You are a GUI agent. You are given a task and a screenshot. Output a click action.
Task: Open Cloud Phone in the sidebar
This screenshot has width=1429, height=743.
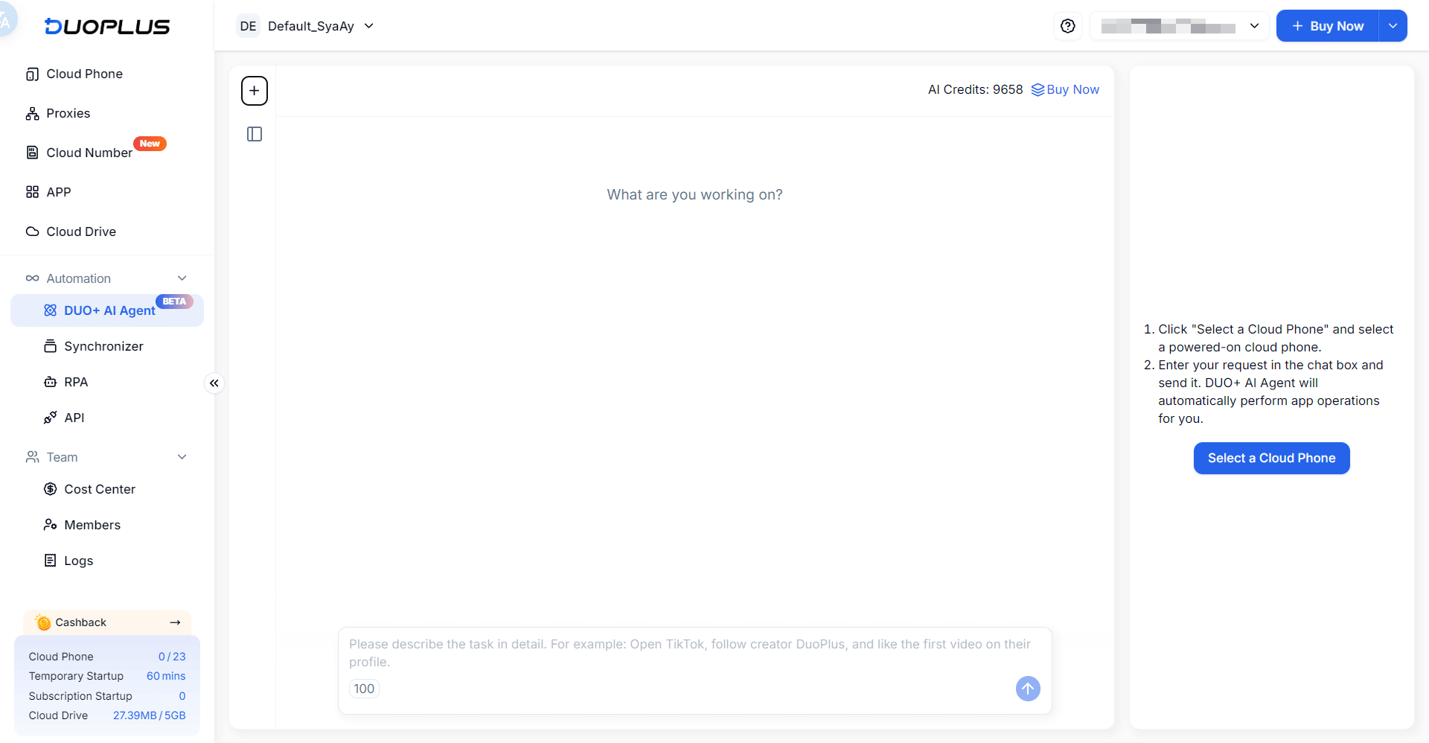point(84,74)
